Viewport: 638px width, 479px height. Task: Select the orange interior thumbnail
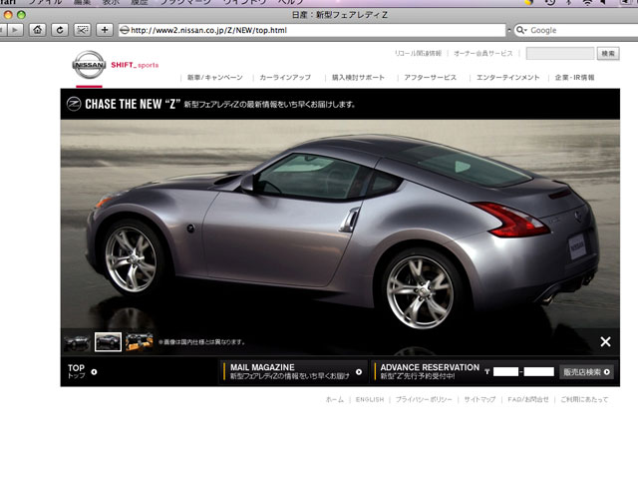[140, 341]
